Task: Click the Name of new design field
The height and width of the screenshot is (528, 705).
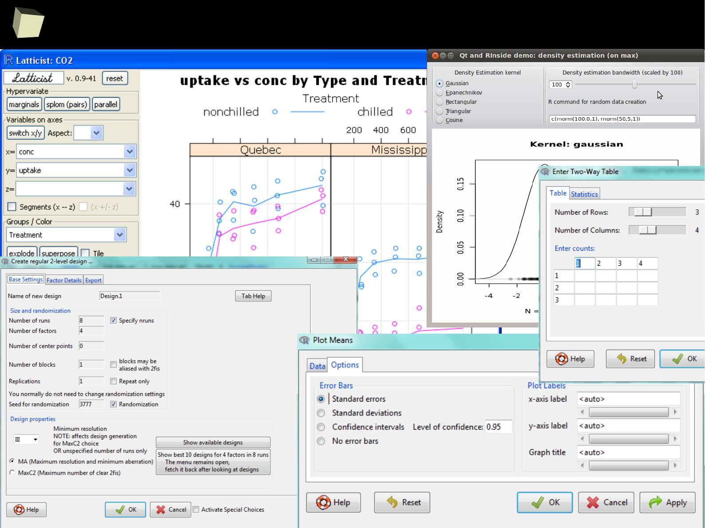Action: 130,296
